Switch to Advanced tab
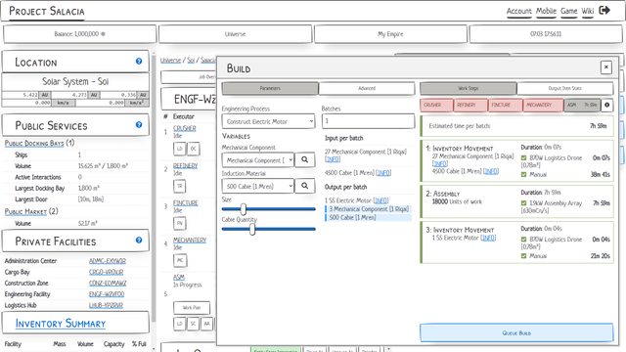The width and height of the screenshot is (626, 352). [x=367, y=88]
